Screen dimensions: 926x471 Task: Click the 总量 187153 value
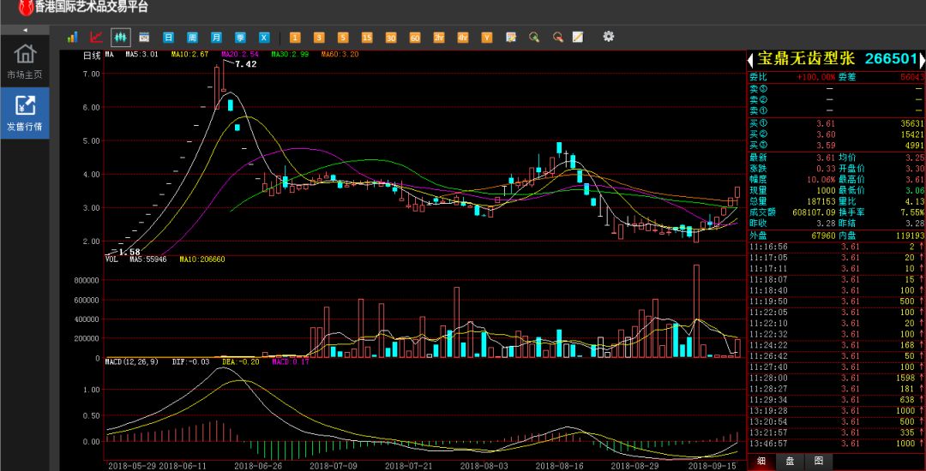coord(817,201)
